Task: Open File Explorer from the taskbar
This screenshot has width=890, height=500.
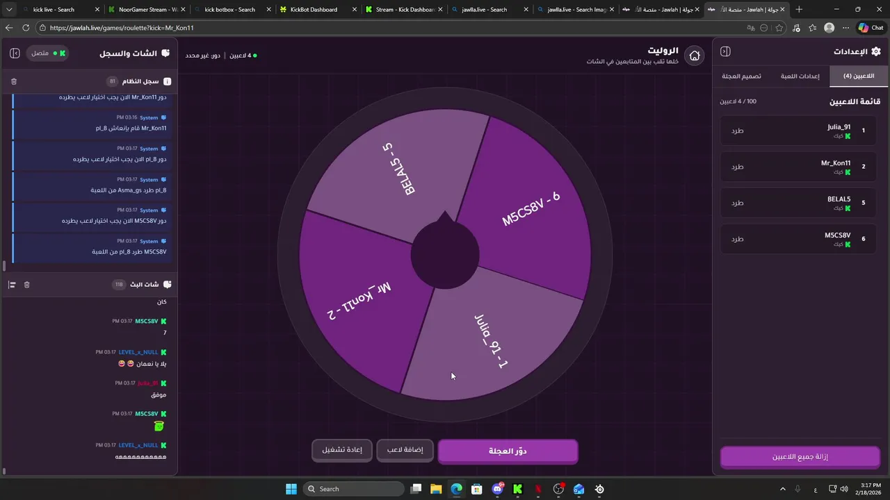Action: 436,489
